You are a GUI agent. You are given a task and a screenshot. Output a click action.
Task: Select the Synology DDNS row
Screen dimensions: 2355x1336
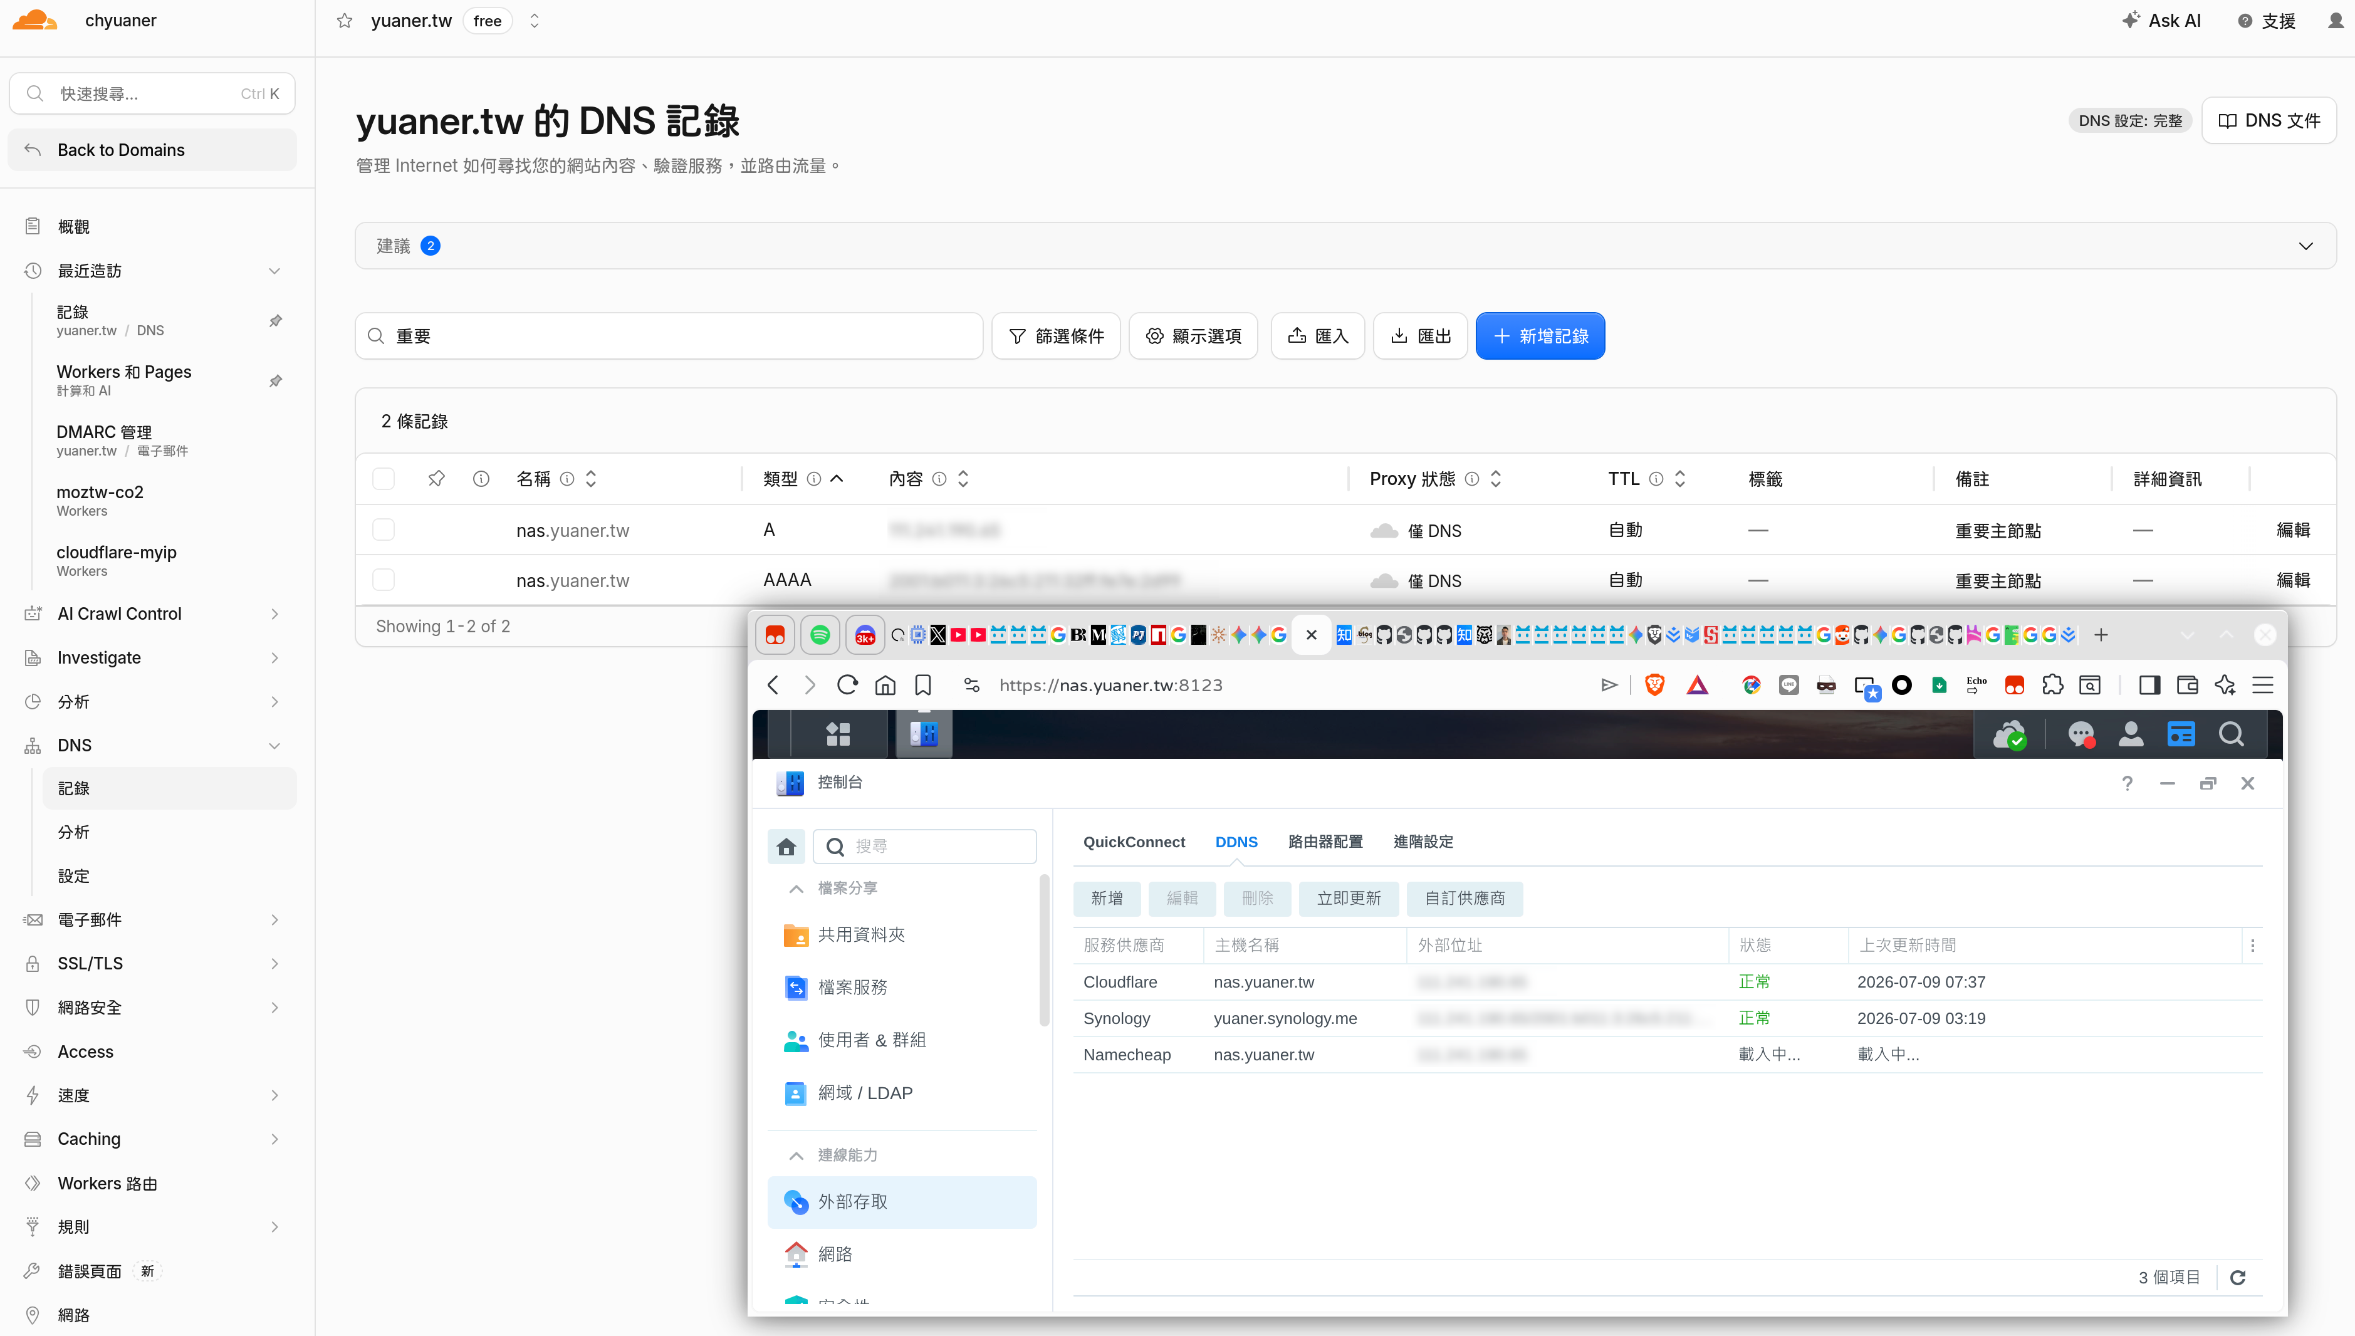(x=1667, y=1018)
